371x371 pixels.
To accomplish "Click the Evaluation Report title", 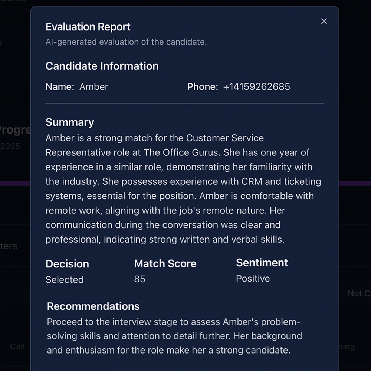I will [x=88, y=27].
